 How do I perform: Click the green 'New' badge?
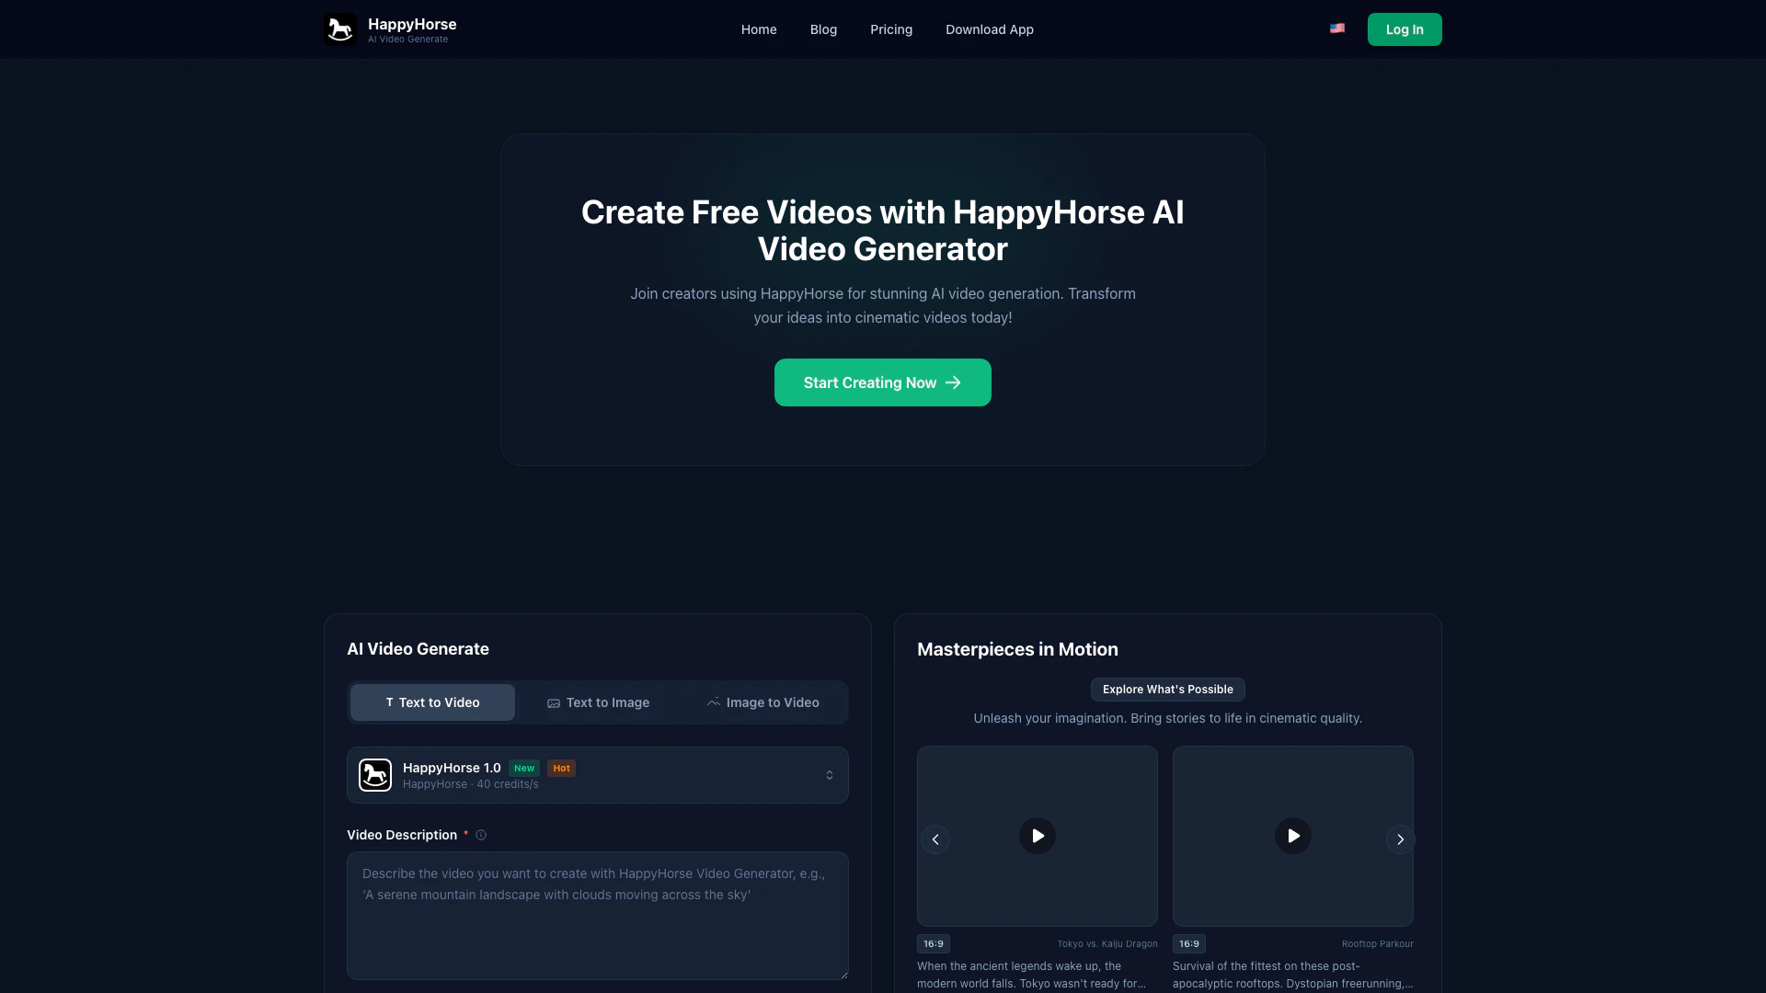pos(524,769)
